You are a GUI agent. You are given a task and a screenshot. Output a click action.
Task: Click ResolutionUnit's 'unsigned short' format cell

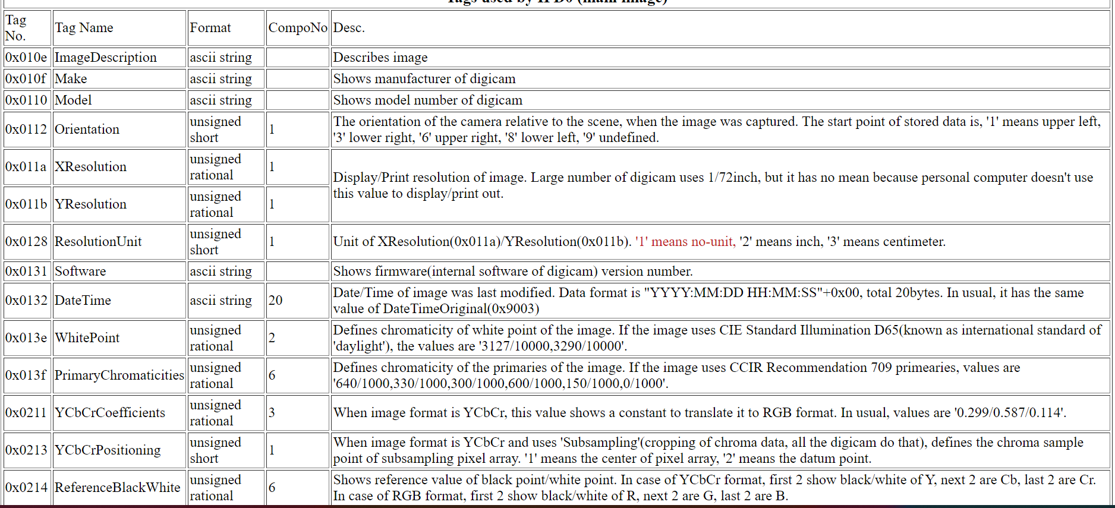[226, 242]
